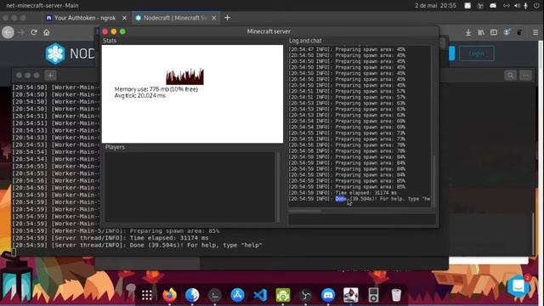Go back using Firefox back arrow
Viewport: 544px width, 306px height.
(x=8, y=32)
